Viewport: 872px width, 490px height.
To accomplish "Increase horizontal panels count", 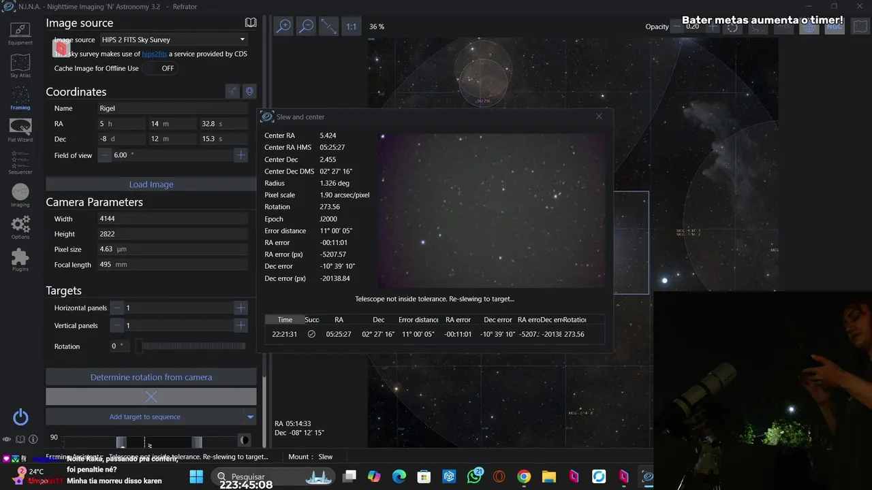I will coord(240,308).
